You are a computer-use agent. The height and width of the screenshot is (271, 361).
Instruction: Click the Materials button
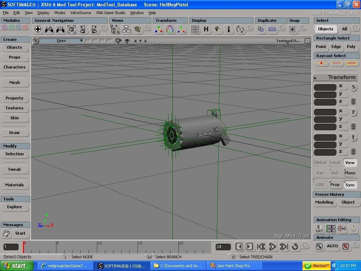(x=14, y=185)
